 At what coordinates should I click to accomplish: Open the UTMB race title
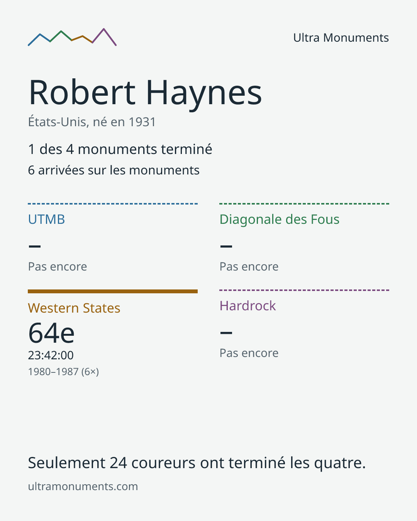tap(46, 219)
